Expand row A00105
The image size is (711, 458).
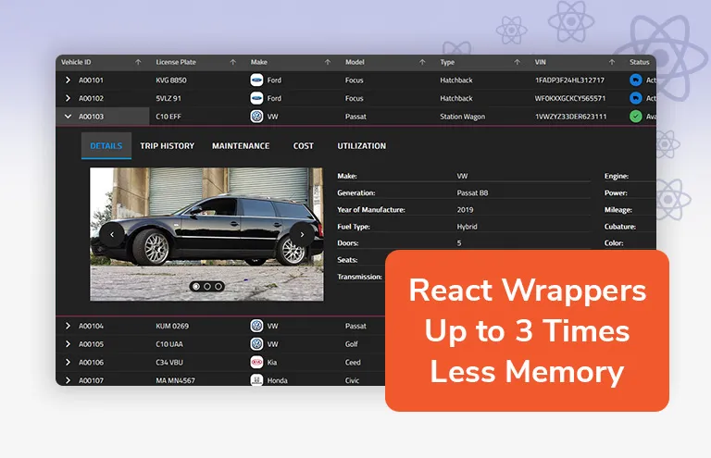(68, 344)
